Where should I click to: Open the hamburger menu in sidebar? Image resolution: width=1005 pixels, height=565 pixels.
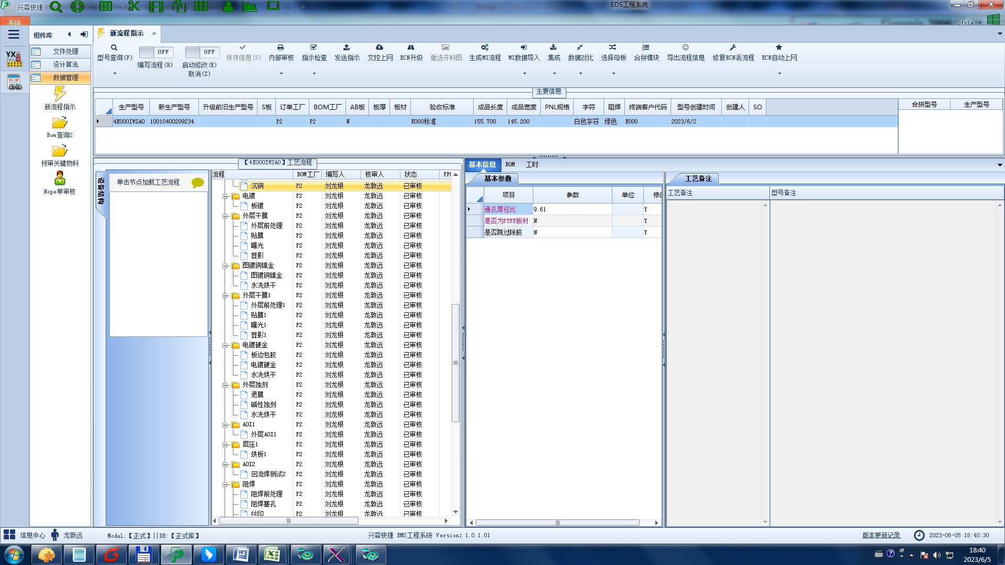(14, 35)
